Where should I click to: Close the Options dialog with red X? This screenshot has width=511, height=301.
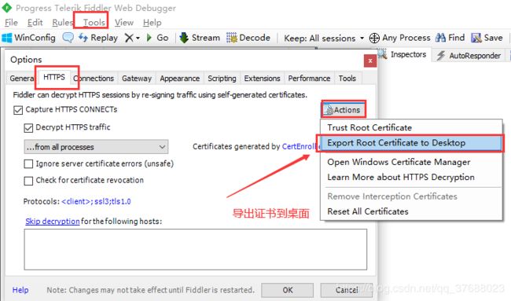[370, 61]
